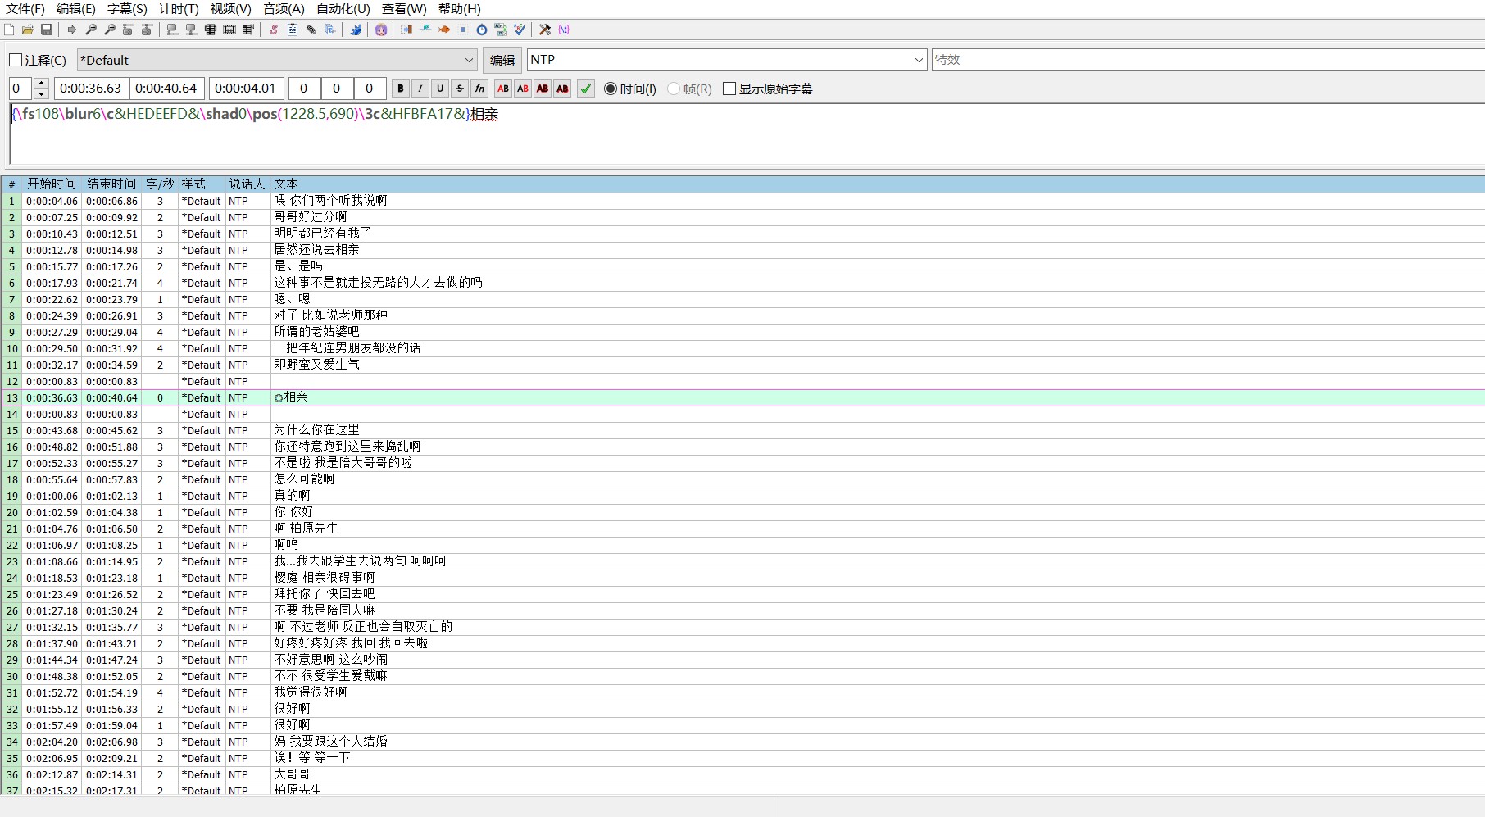Open a subtitle file via folder icon
Image resolution: width=1485 pixels, height=817 pixels.
click(28, 30)
